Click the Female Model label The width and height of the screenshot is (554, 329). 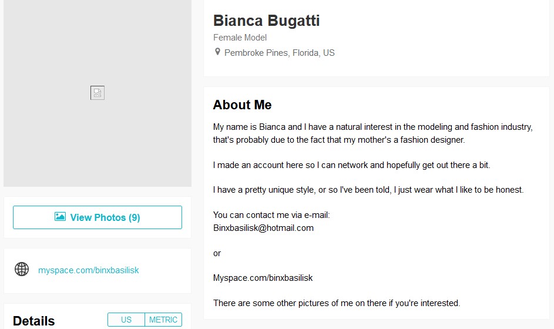240,38
